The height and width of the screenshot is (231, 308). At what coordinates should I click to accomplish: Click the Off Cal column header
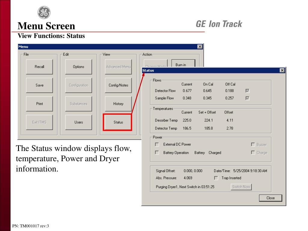point(230,84)
